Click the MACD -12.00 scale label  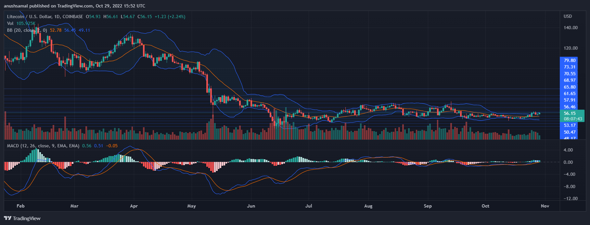570,198
